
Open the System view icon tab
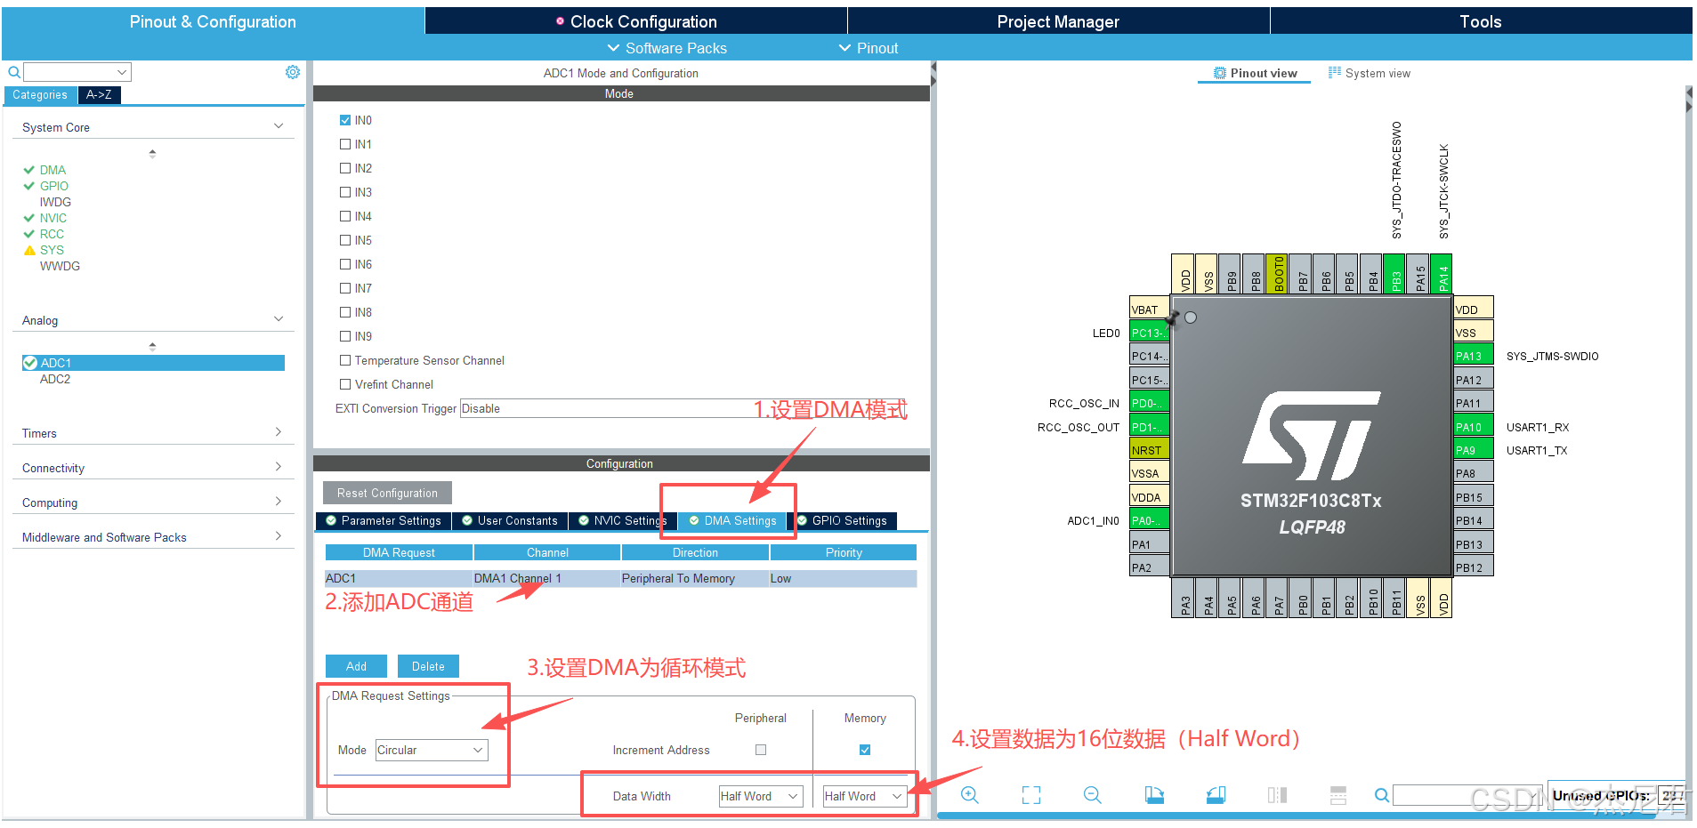pos(1369,73)
